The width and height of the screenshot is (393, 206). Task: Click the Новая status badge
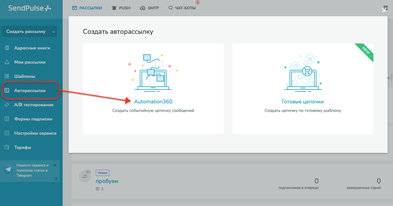tap(103, 173)
